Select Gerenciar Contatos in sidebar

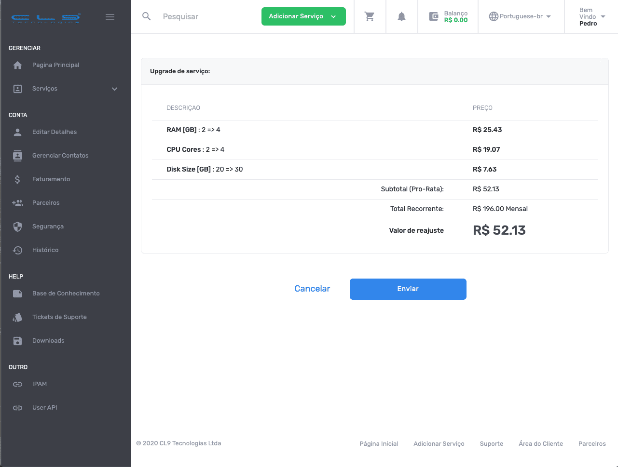tap(60, 156)
